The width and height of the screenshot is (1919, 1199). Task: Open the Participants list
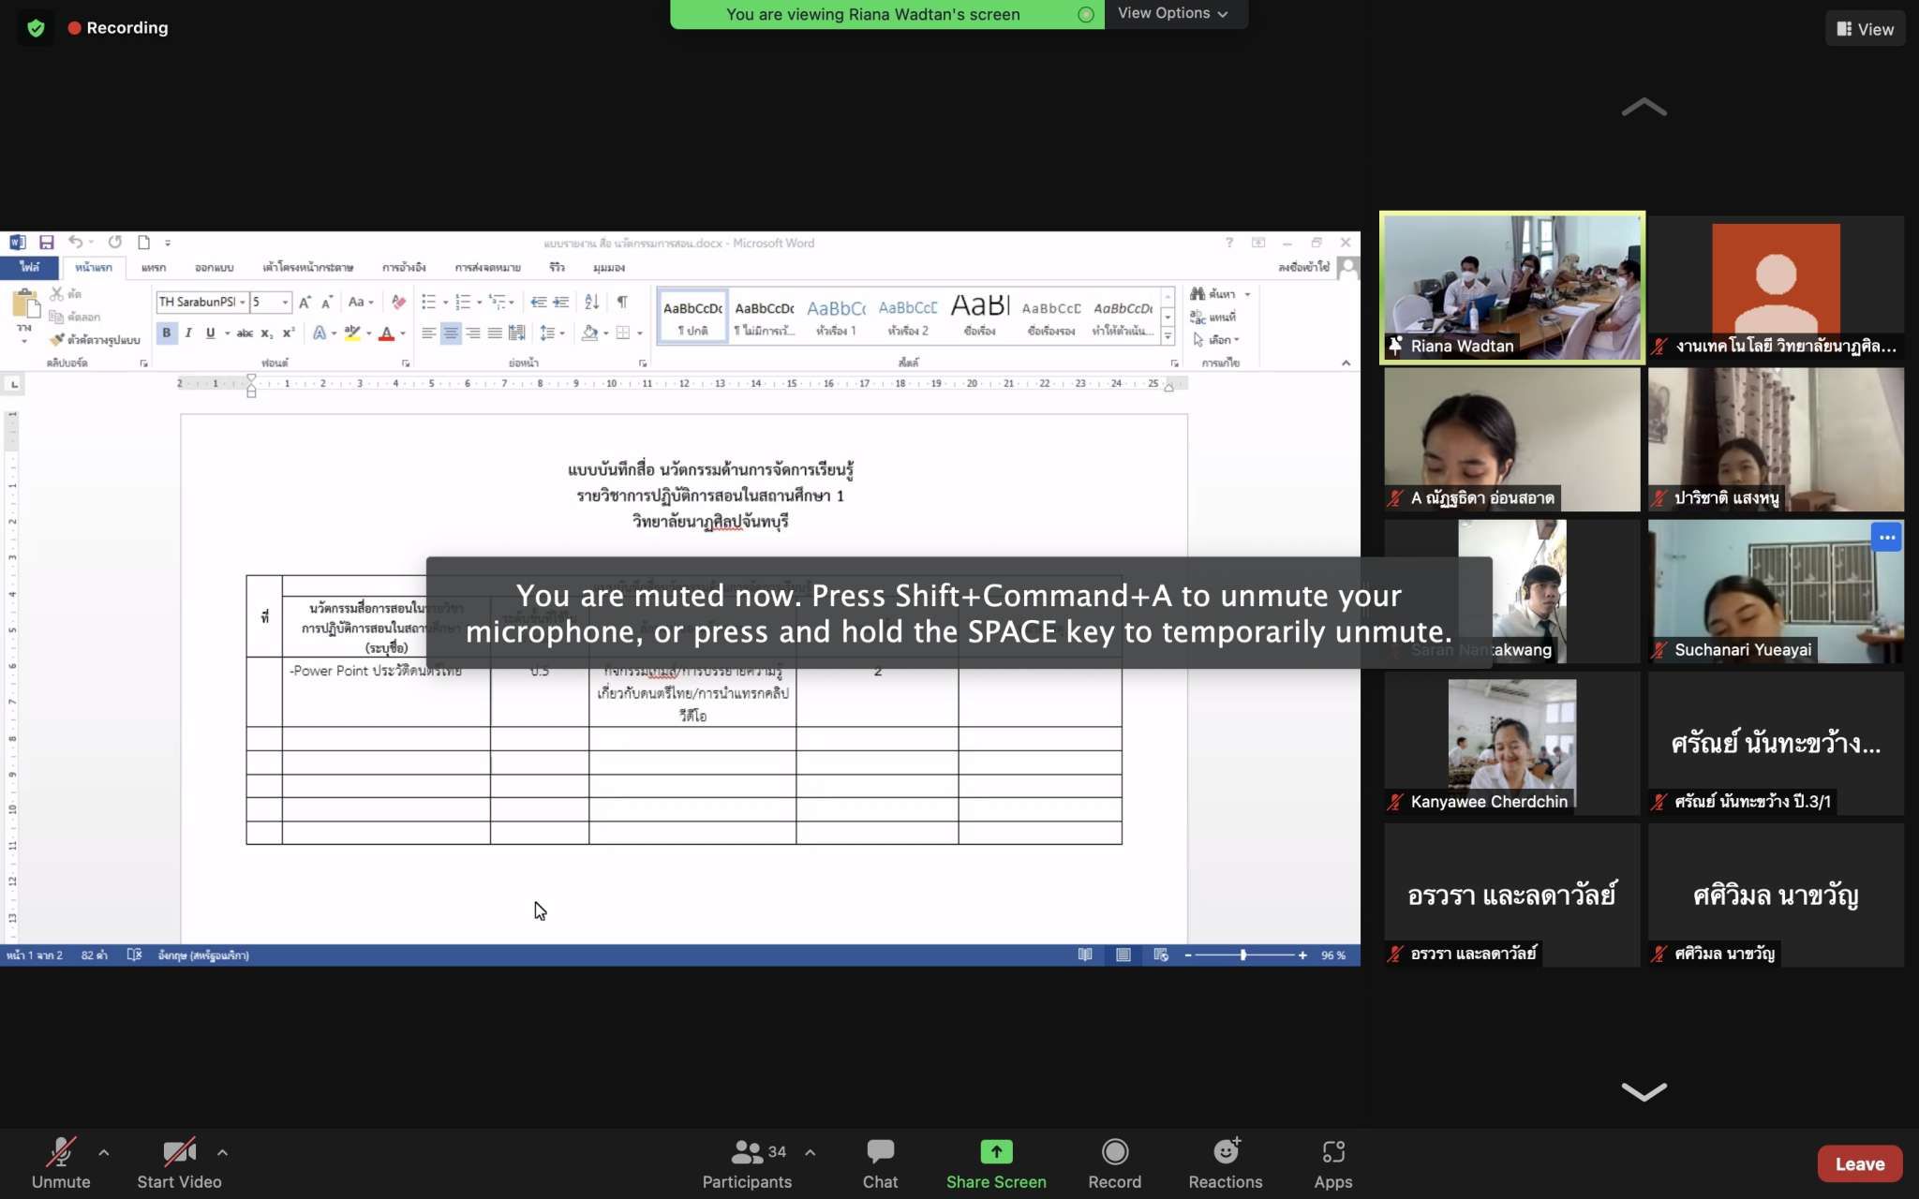pyautogui.click(x=747, y=1163)
